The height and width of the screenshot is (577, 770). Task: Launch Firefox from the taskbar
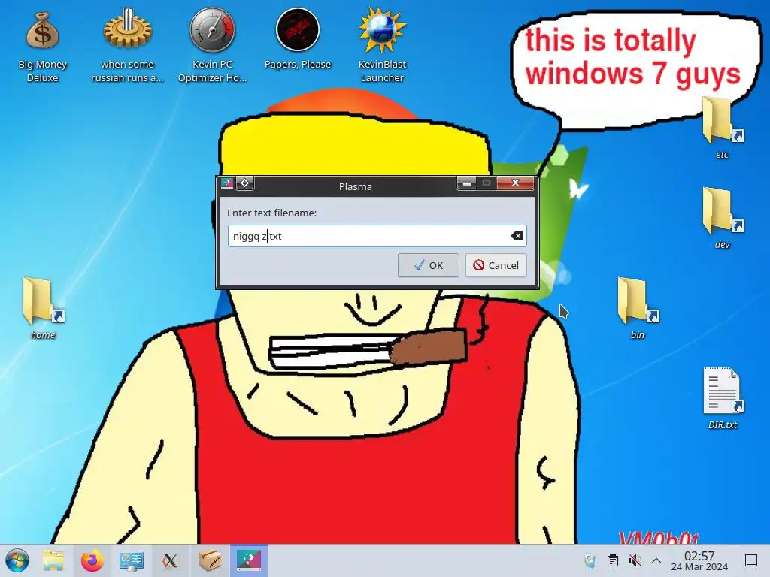(x=92, y=560)
